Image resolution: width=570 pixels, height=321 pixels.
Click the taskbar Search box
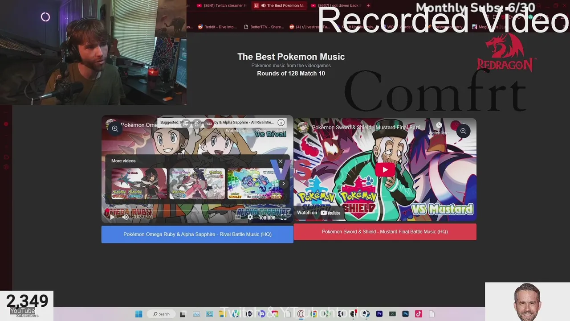coord(161,314)
